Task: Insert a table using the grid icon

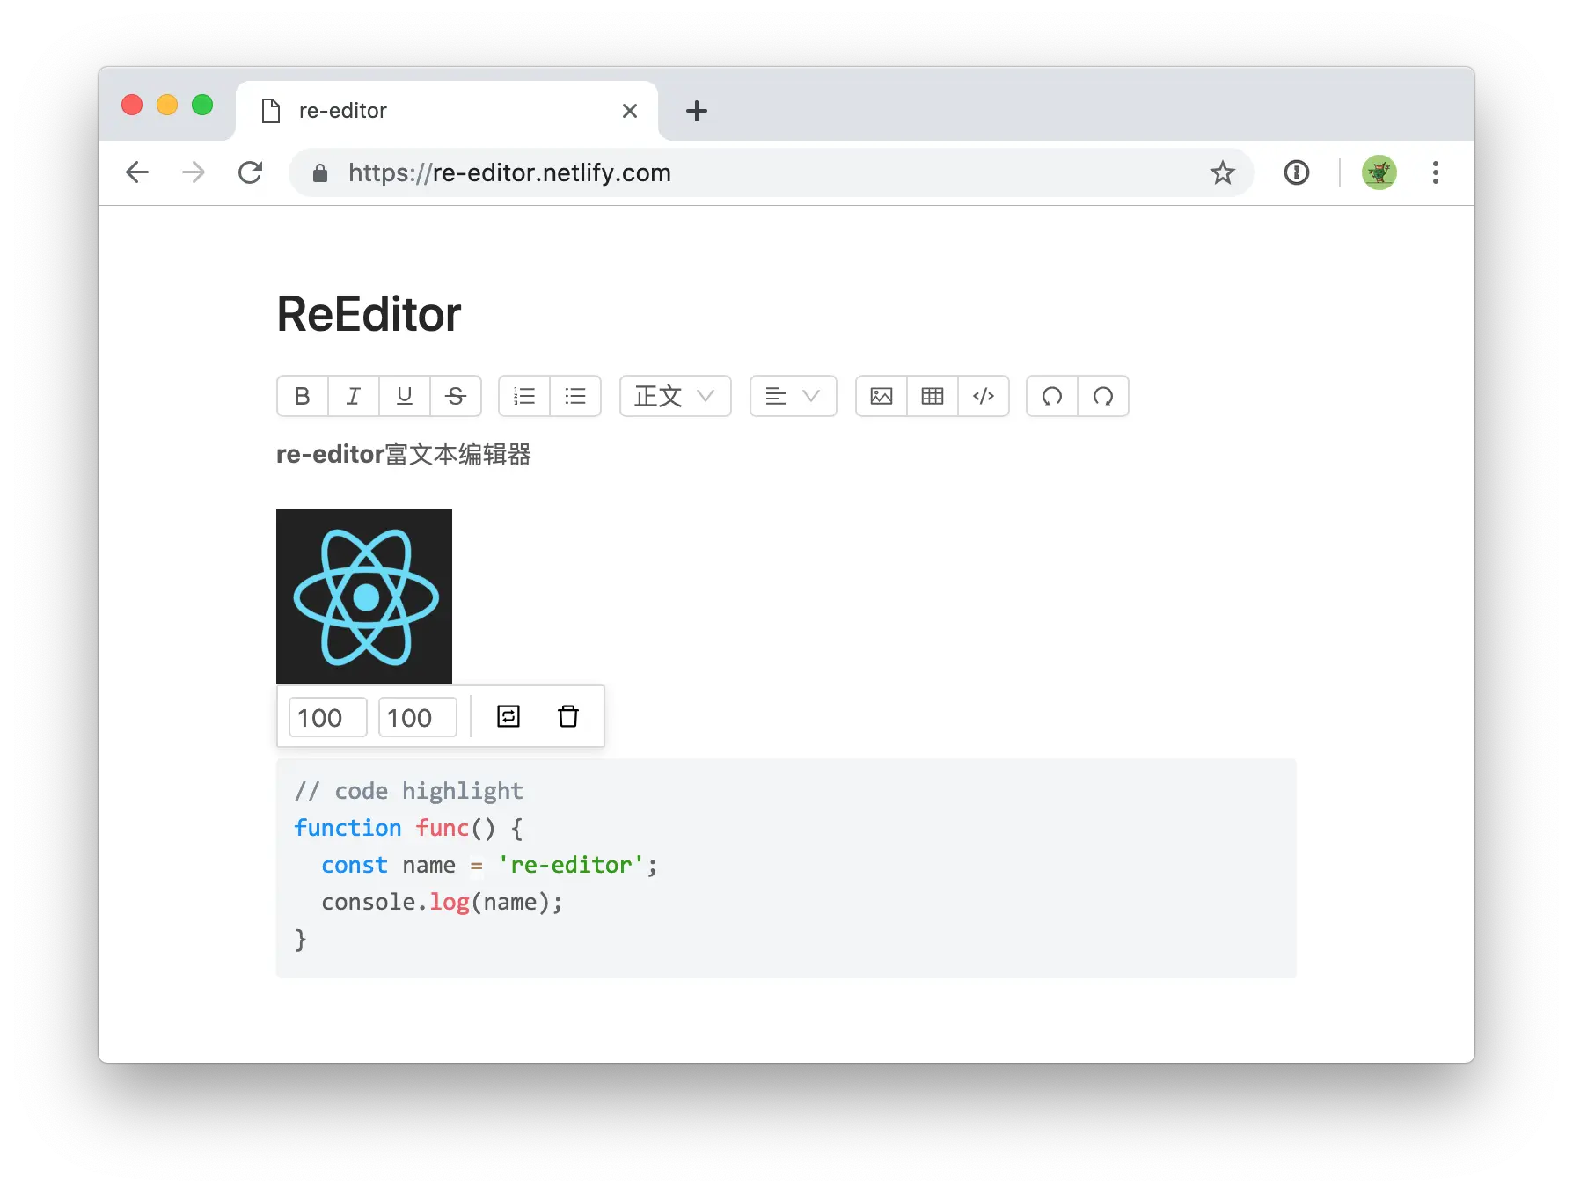Action: 933,396
